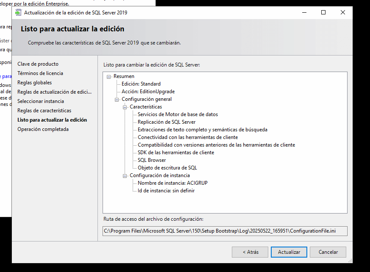This screenshot has width=370, height=272.
Task: Select Nombre de instancia: ACIGRUP row
Action: pos(172,183)
